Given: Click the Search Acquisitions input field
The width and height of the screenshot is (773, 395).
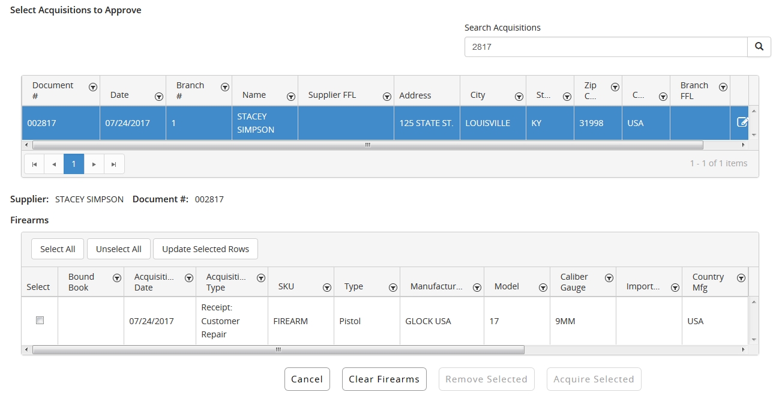Looking at the screenshot, I should (x=606, y=47).
